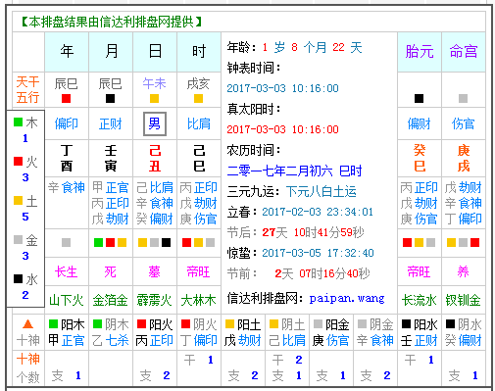Click the month pillar 壬寅
This screenshot has height=391, width=495.
111,159
